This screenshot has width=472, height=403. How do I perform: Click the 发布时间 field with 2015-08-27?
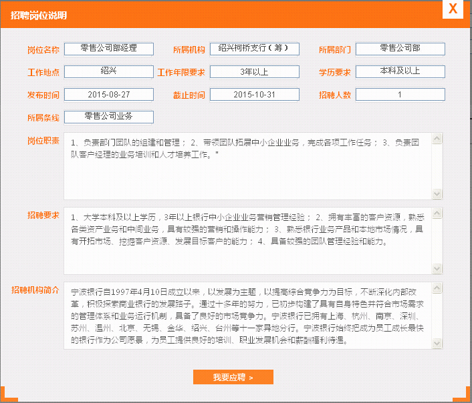pyautogui.click(x=109, y=95)
